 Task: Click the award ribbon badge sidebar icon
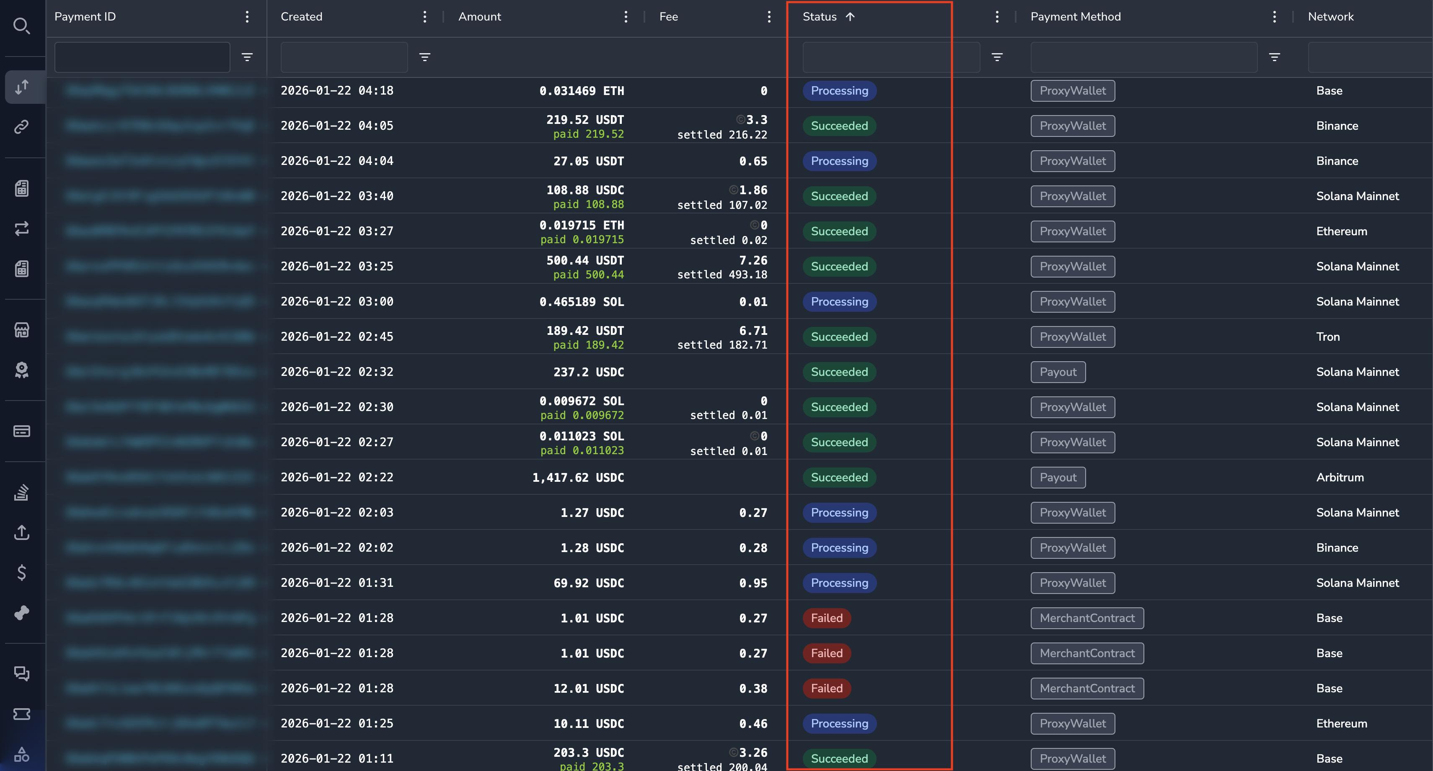click(x=22, y=370)
